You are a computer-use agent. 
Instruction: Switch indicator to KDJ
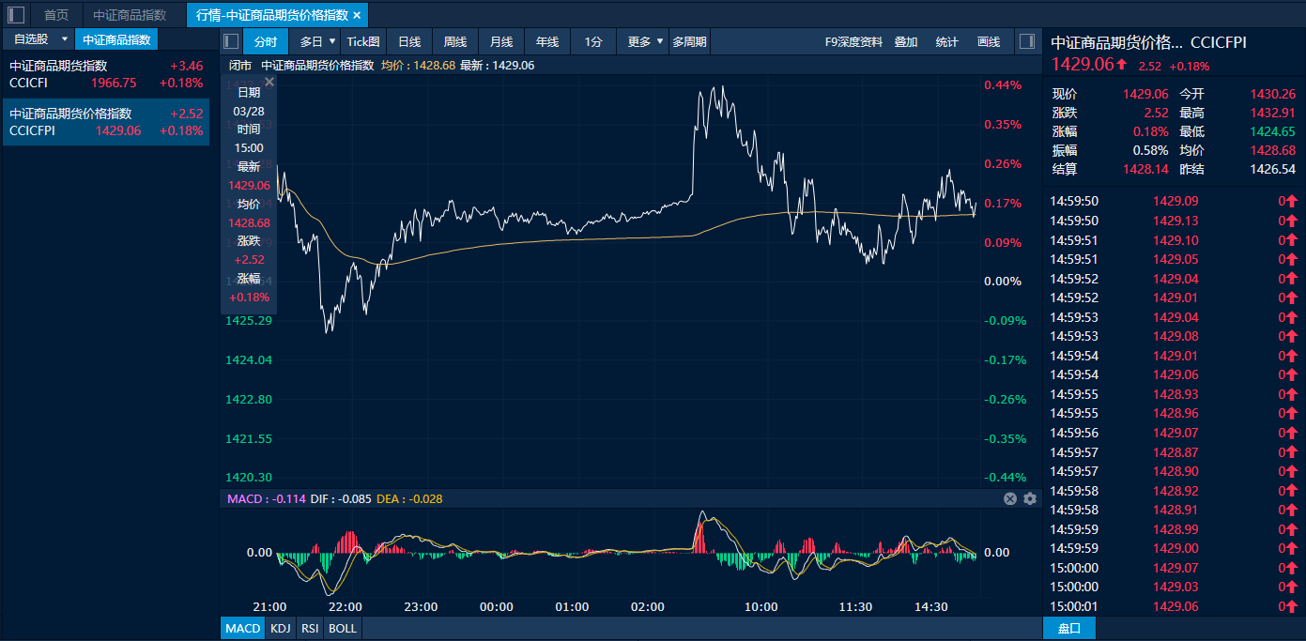tap(280, 628)
